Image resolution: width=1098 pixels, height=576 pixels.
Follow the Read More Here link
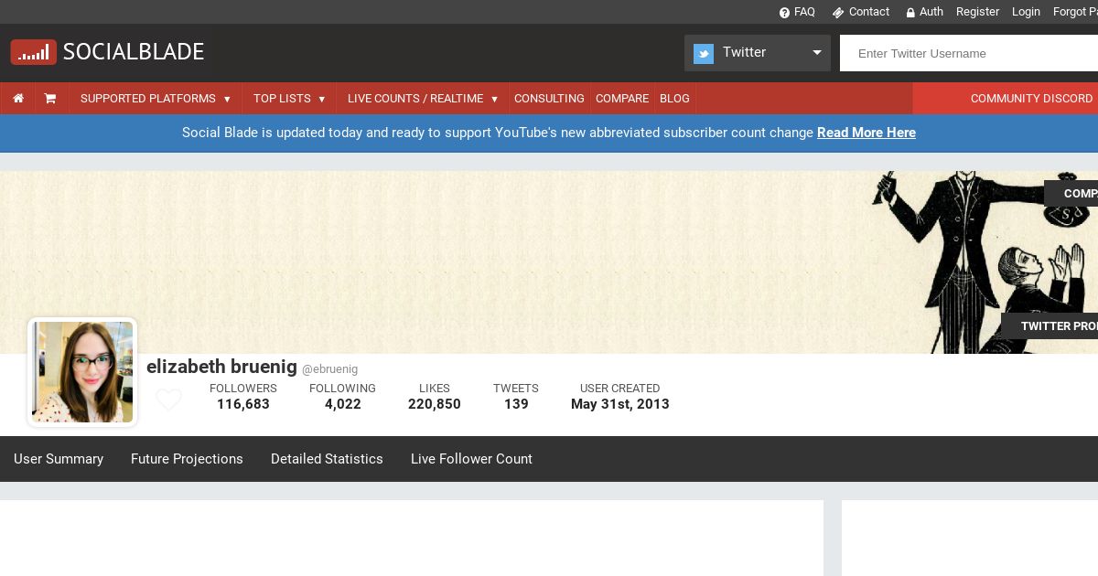pyautogui.click(x=867, y=133)
